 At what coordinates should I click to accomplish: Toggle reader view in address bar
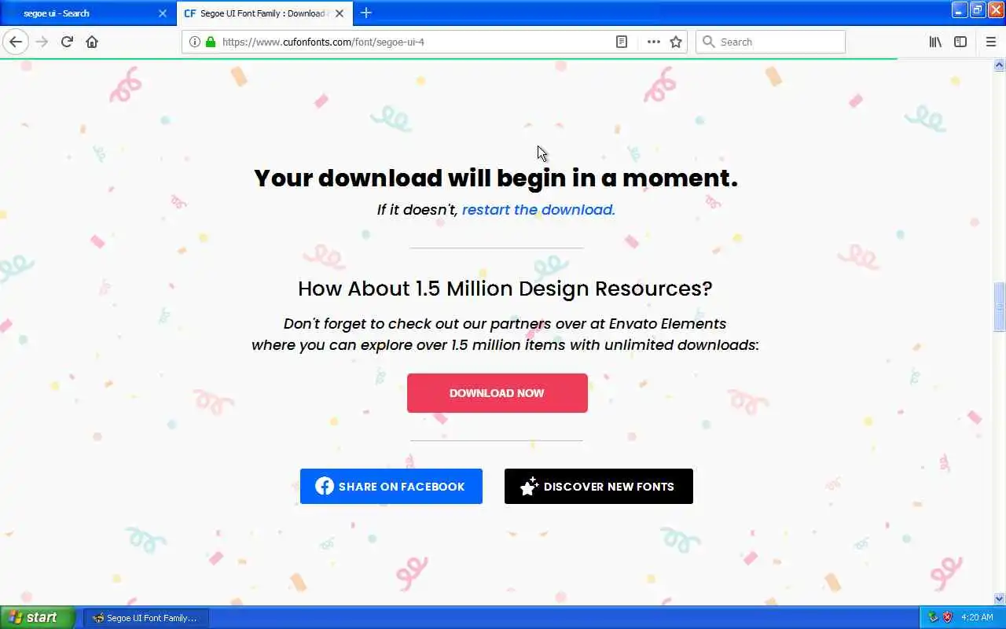(x=621, y=42)
